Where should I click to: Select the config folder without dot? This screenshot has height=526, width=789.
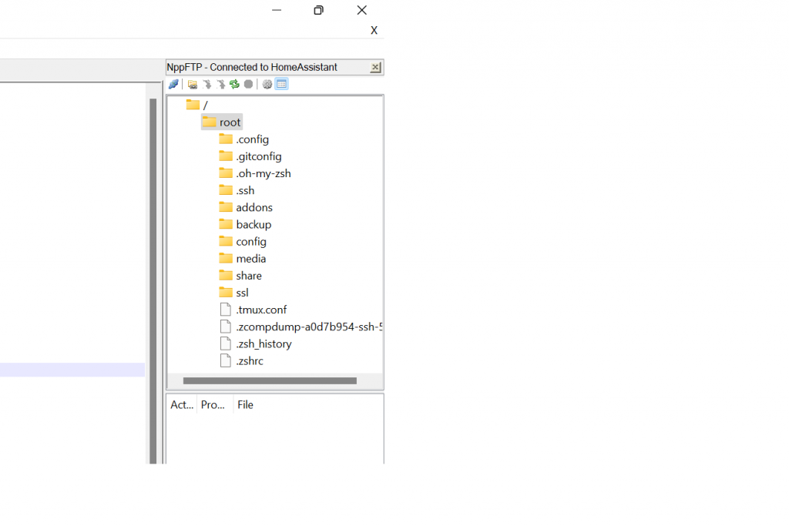point(243,242)
